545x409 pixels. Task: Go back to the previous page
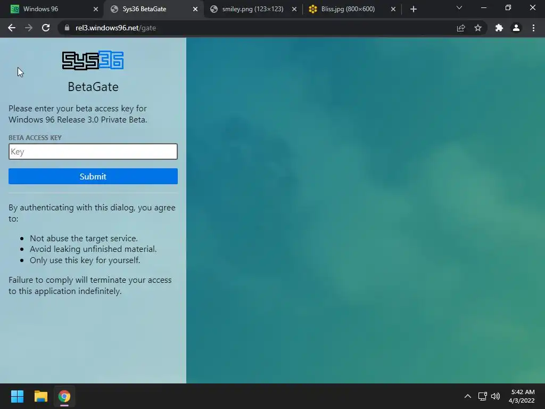[x=12, y=28]
